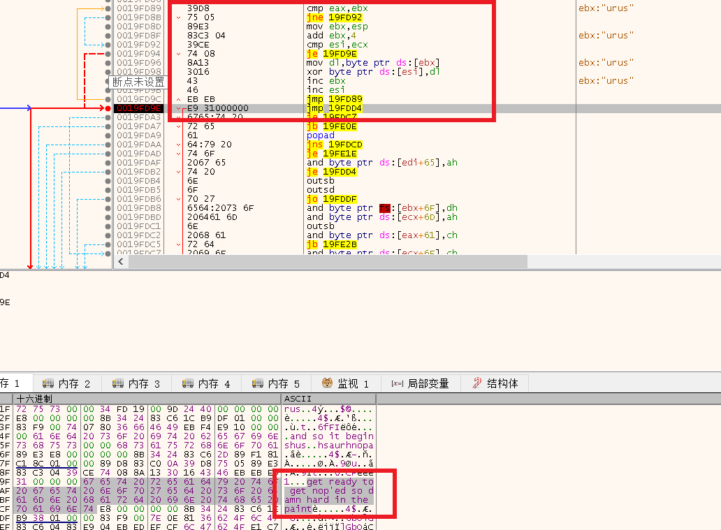Click the jump arrow beside bytes 74 6F

click(178, 154)
